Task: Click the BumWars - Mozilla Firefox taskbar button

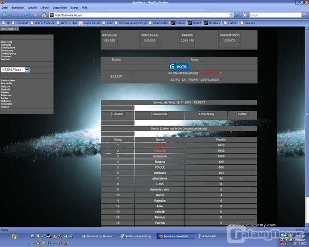Action: (175, 236)
